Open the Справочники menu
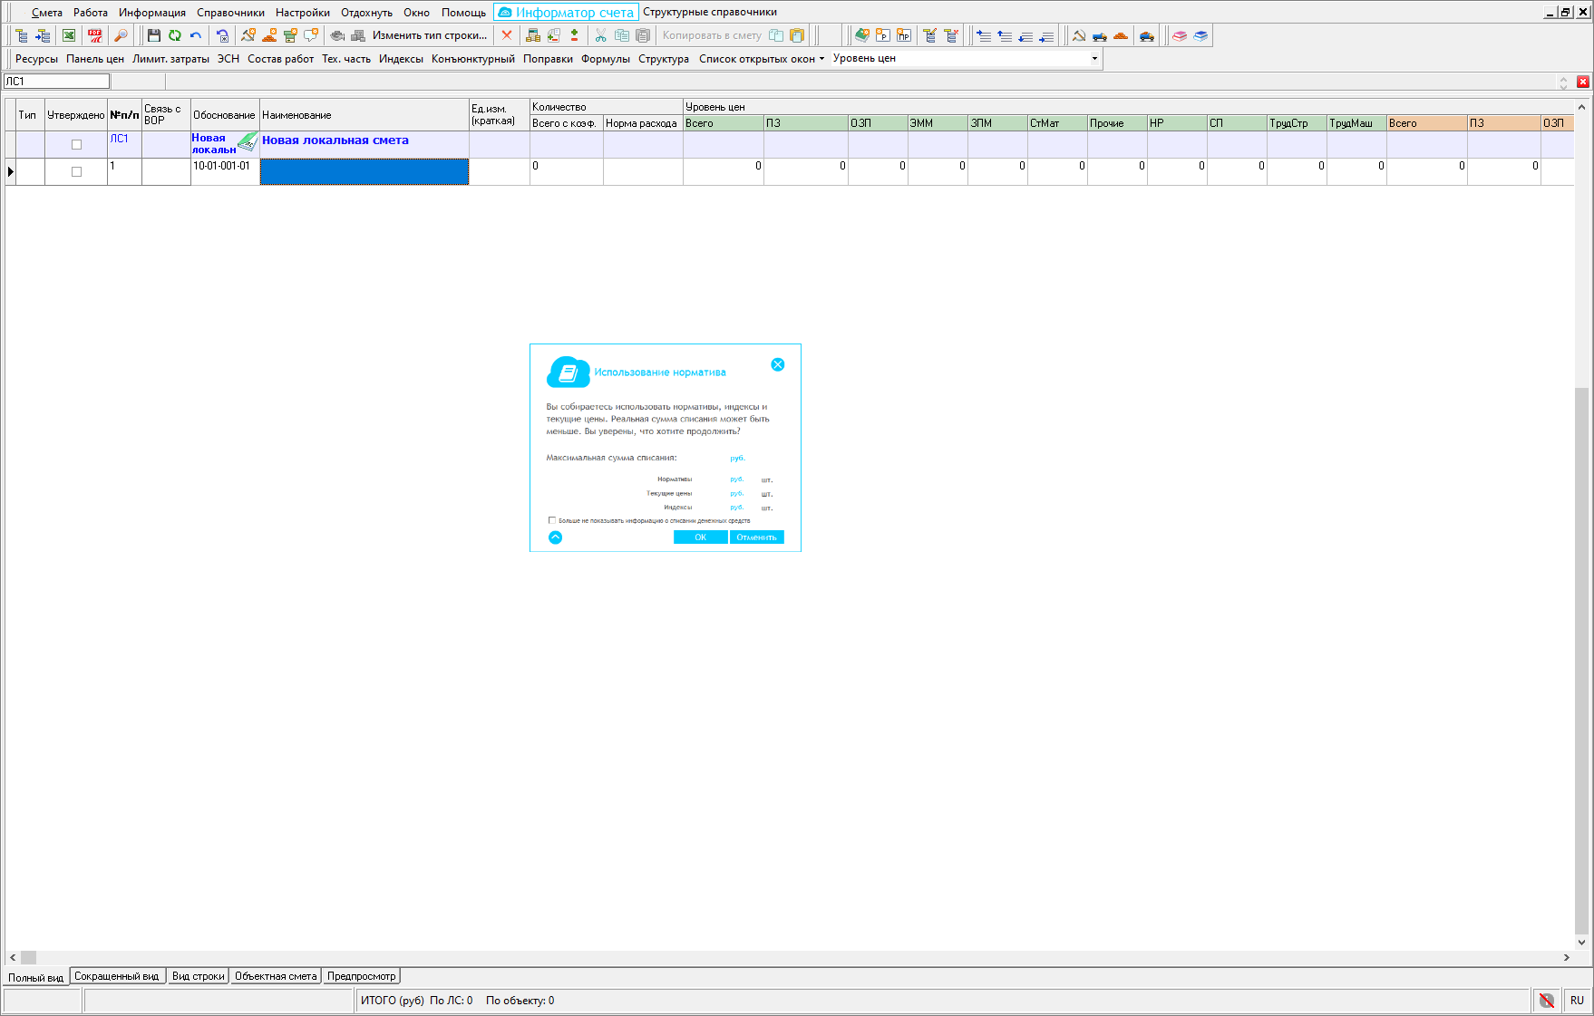 230,13
